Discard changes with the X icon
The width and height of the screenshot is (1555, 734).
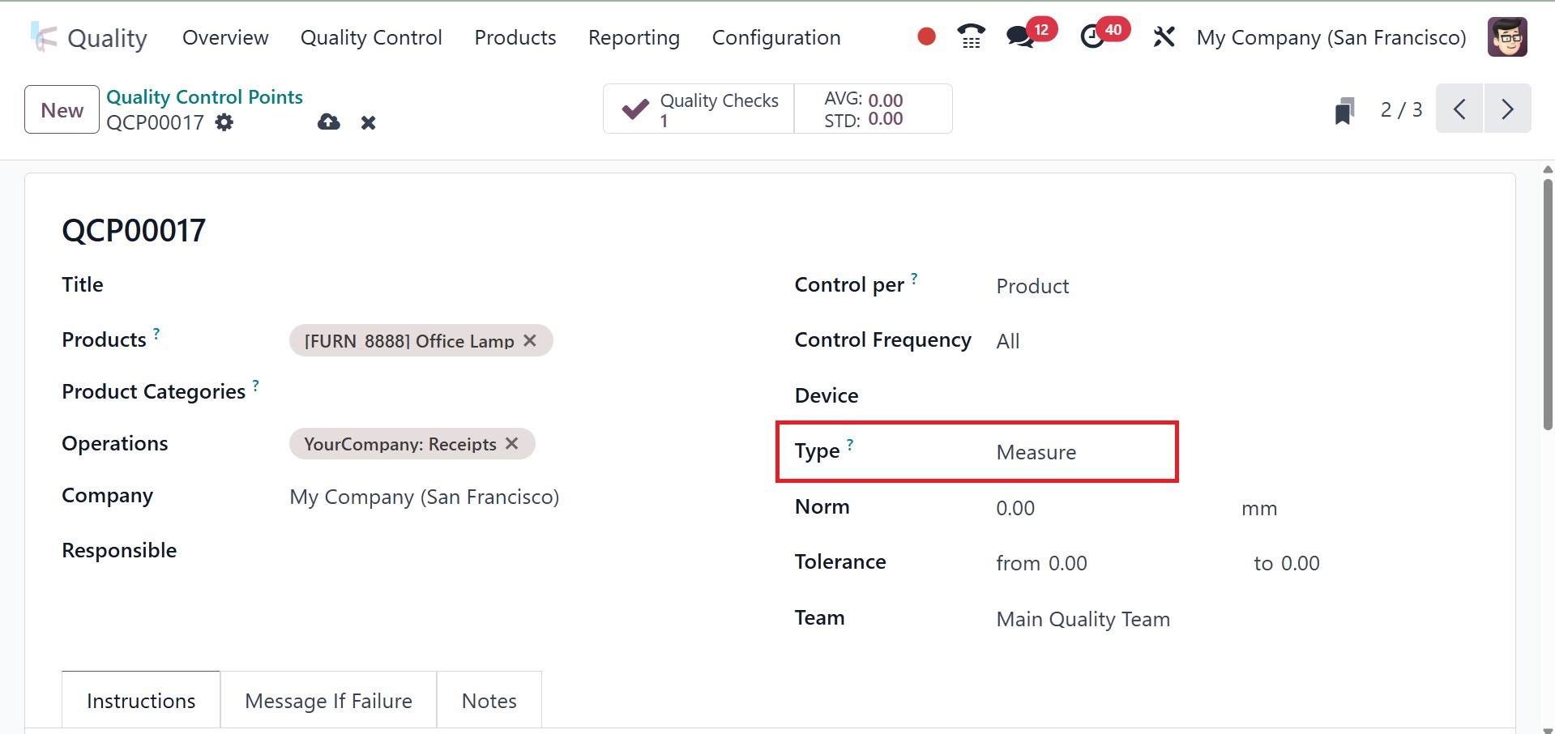pyautogui.click(x=369, y=123)
